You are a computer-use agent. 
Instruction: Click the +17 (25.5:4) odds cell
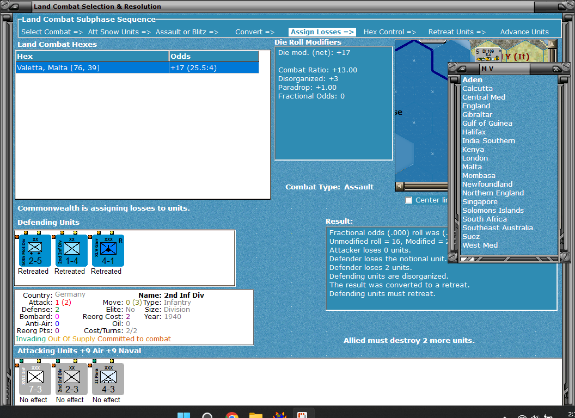tap(214, 68)
